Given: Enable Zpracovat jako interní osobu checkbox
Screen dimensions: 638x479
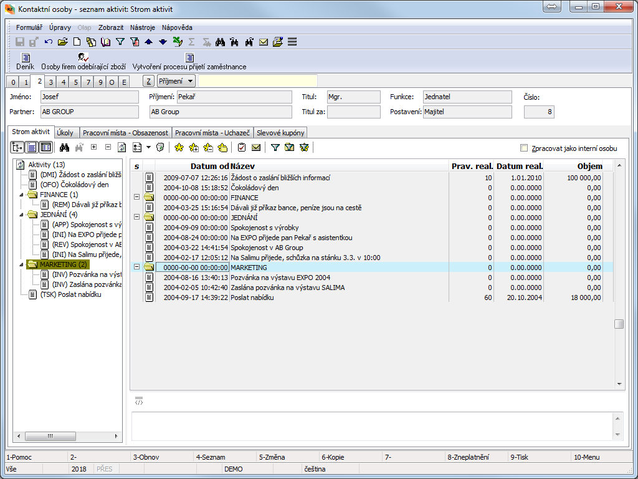Looking at the screenshot, I should (524, 148).
